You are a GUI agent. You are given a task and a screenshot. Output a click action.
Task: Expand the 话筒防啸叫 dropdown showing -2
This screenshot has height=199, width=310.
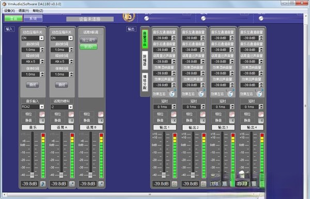62,107
